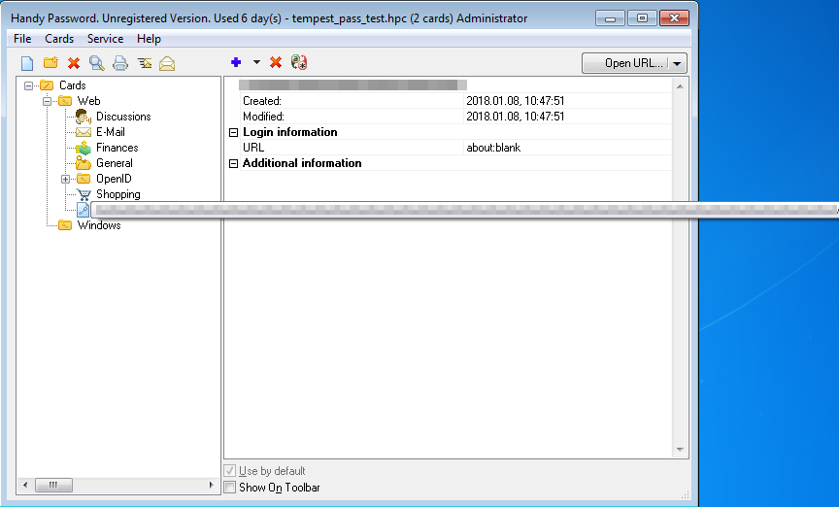Image resolution: width=839 pixels, height=507 pixels.
Task: Click the printer icon in toolbar
Action: tap(120, 63)
